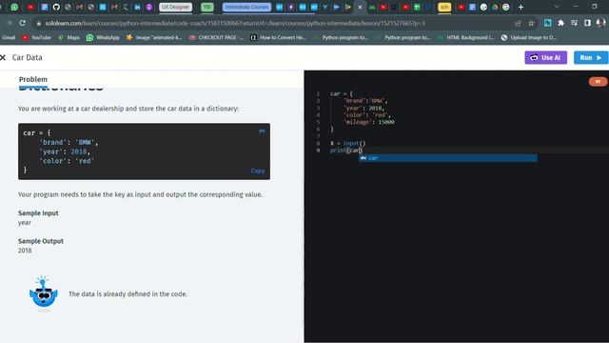Viewport: 609px width, 343px height.
Task: Go forward in browser history
Action: coord(9,23)
